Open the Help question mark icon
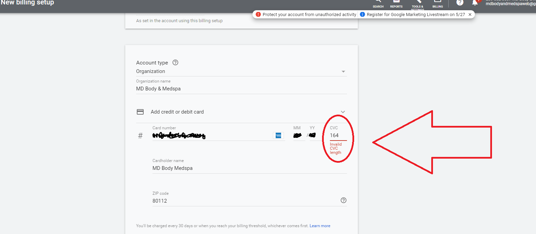 460,2
